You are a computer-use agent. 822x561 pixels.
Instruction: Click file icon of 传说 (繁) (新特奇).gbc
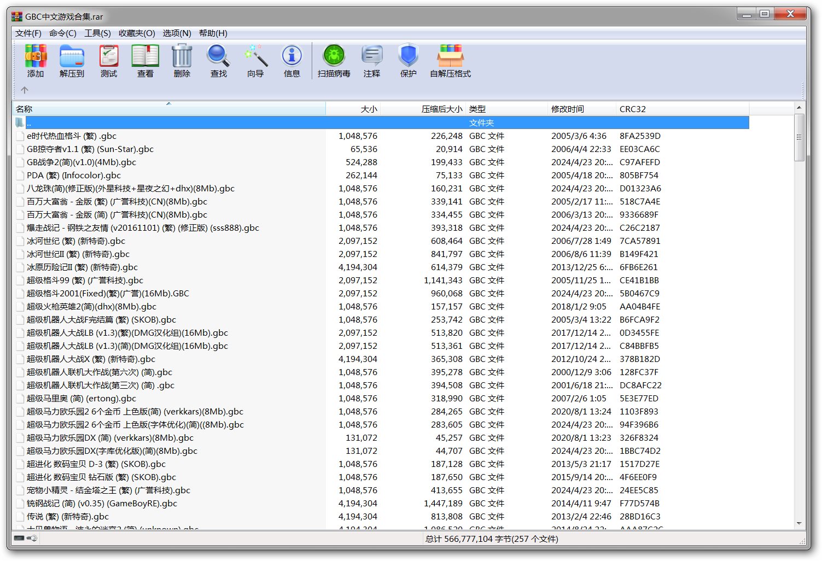pyautogui.click(x=20, y=517)
